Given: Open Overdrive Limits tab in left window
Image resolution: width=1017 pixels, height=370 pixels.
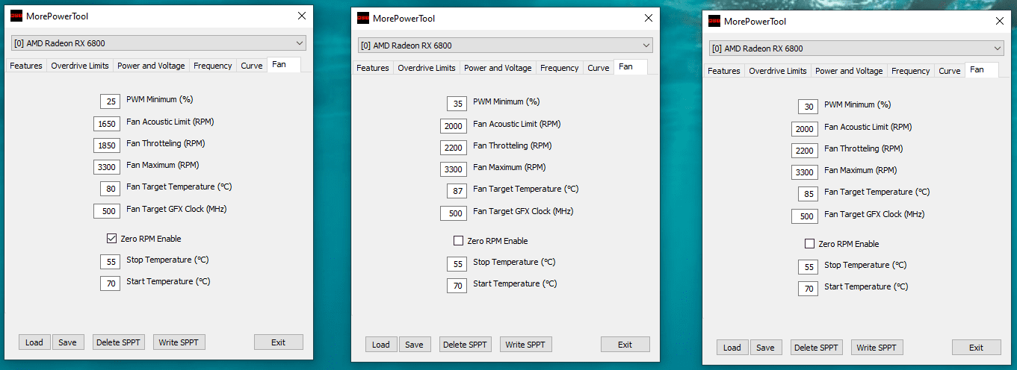Looking at the screenshot, I should coord(80,66).
